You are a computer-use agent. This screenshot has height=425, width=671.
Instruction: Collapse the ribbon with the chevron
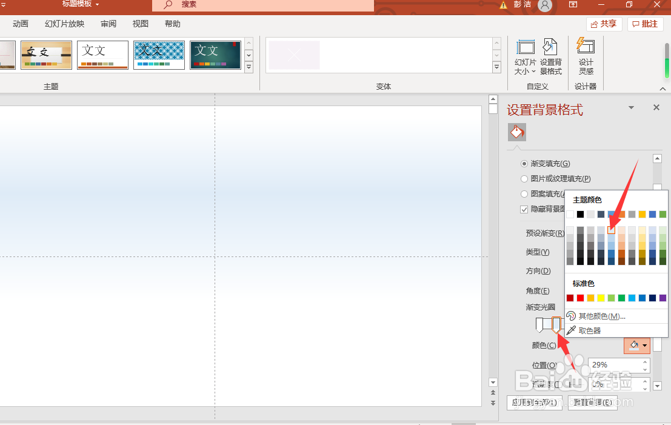pyautogui.click(x=663, y=89)
